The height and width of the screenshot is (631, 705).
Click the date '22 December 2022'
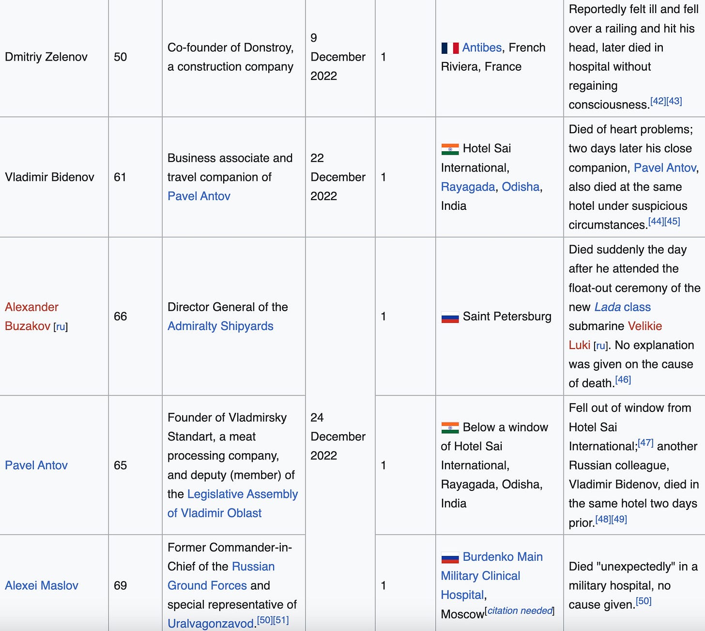coord(338,177)
